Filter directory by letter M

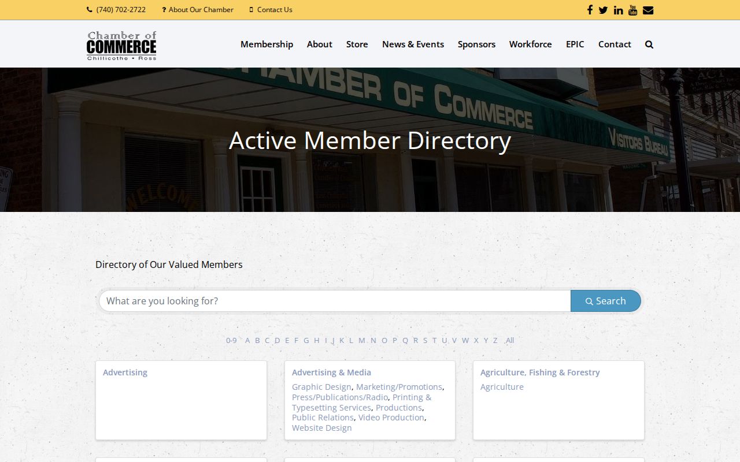(362, 340)
